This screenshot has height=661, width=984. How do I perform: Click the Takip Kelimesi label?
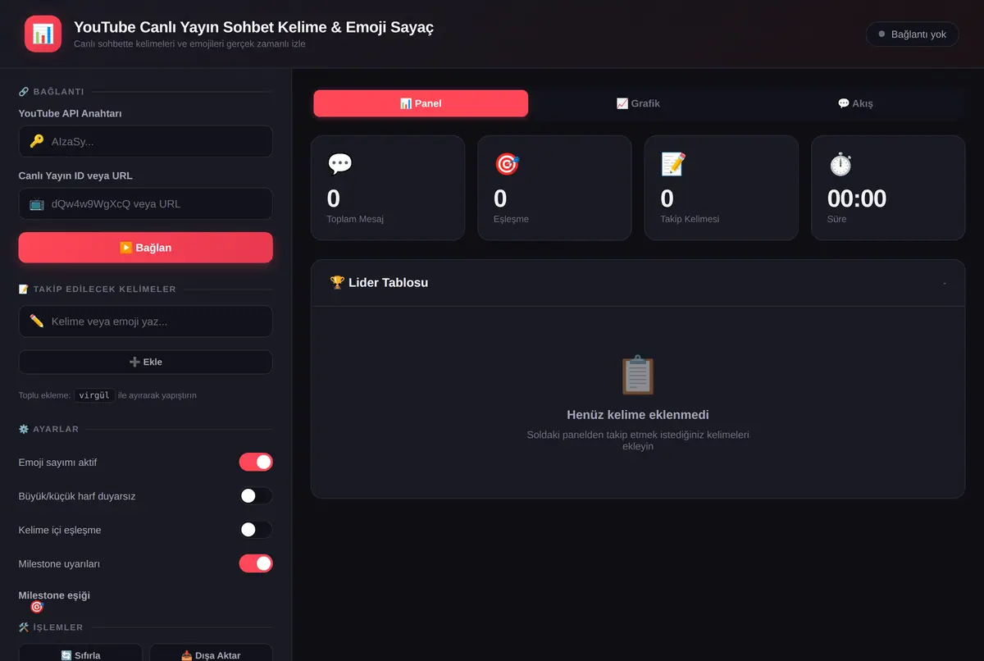(x=690, y=219)
